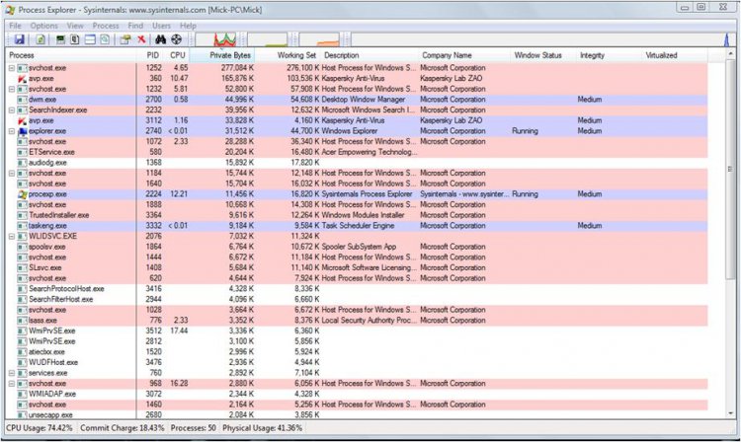
Task: Click the WUDFHost.exe process icon
Action: coord(22,362)
